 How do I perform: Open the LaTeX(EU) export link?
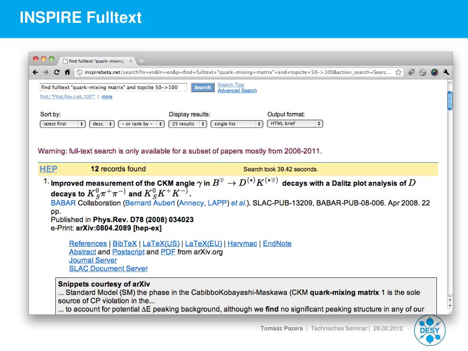click(203, 244)
